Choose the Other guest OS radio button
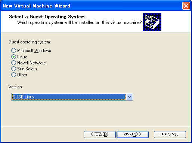 coord(13,75)
